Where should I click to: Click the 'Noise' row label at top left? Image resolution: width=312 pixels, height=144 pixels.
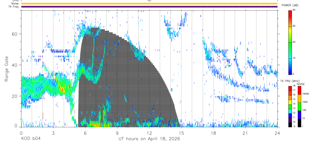15,4
